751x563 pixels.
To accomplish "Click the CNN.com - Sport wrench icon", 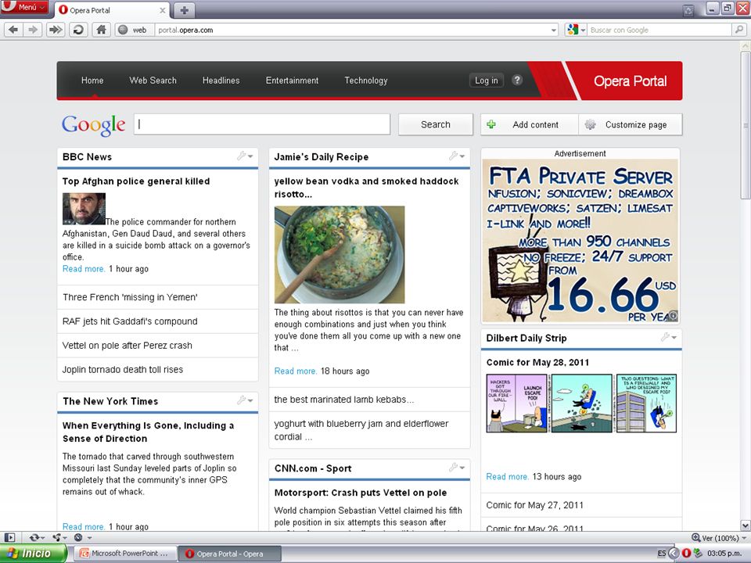I will click(454, 468).
